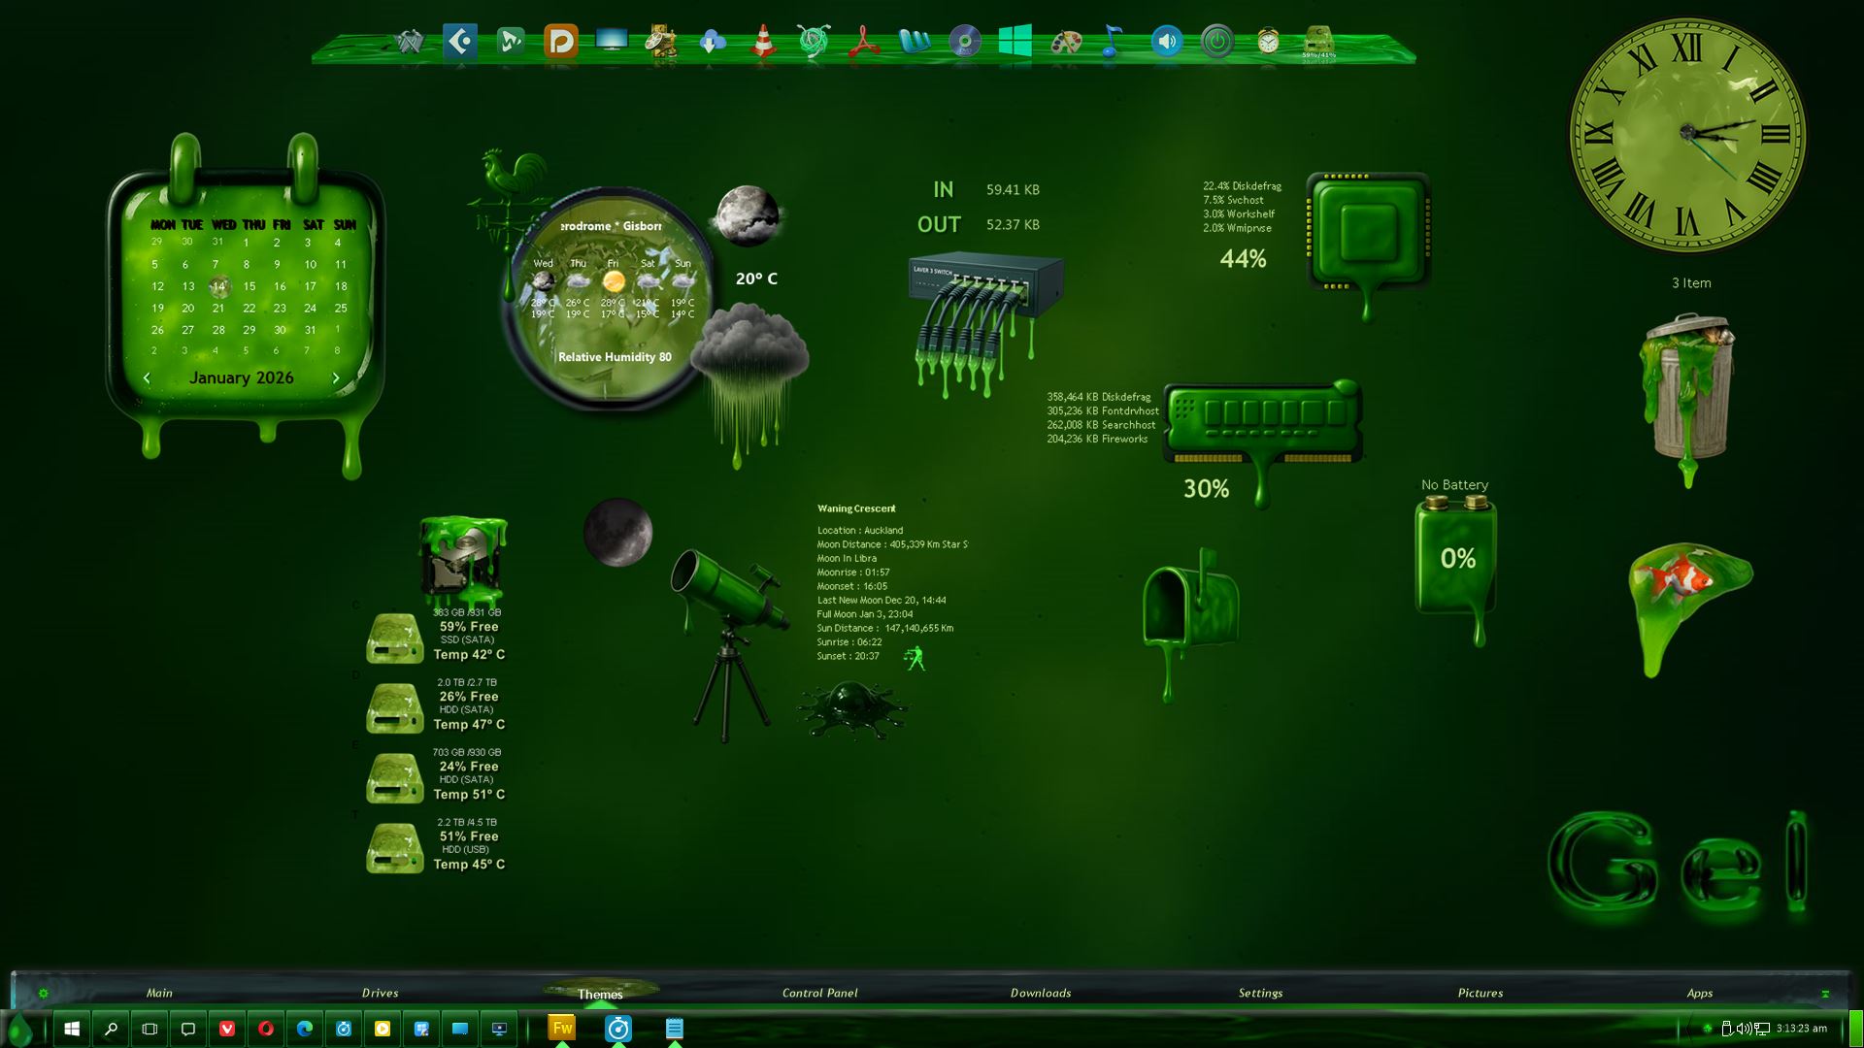Launch Opera browser from the taskbar
Image resolution: width=1864 pixels, height=1048 pixels.
(266, 1029)
